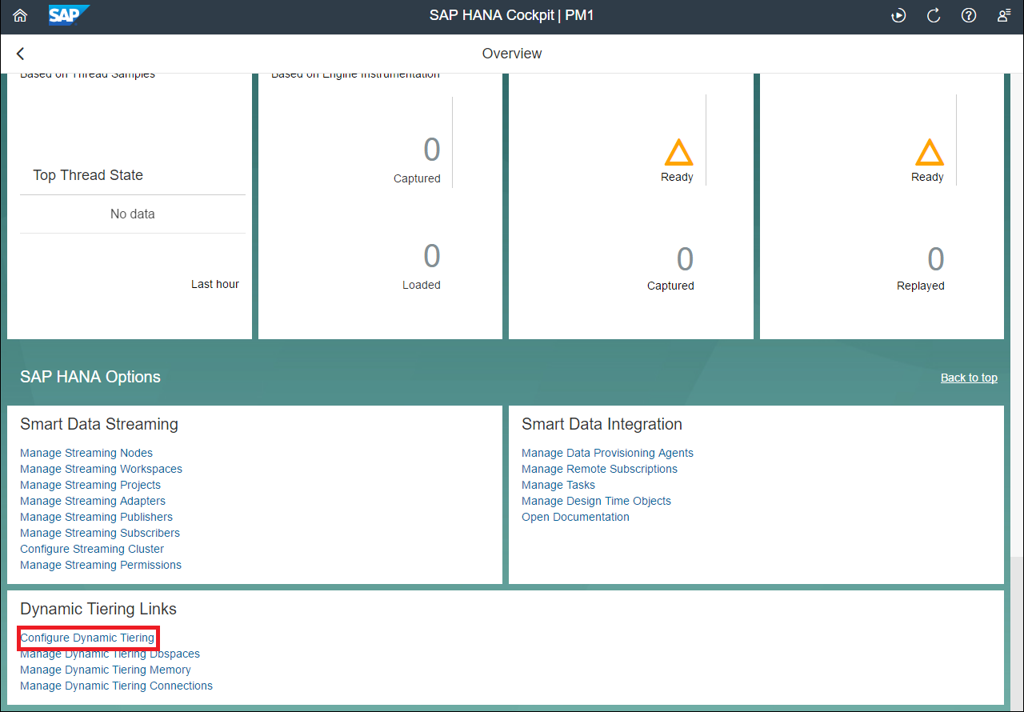
Task: Open Manage Dynamic Tiering Memory
Action: point(106,670)
